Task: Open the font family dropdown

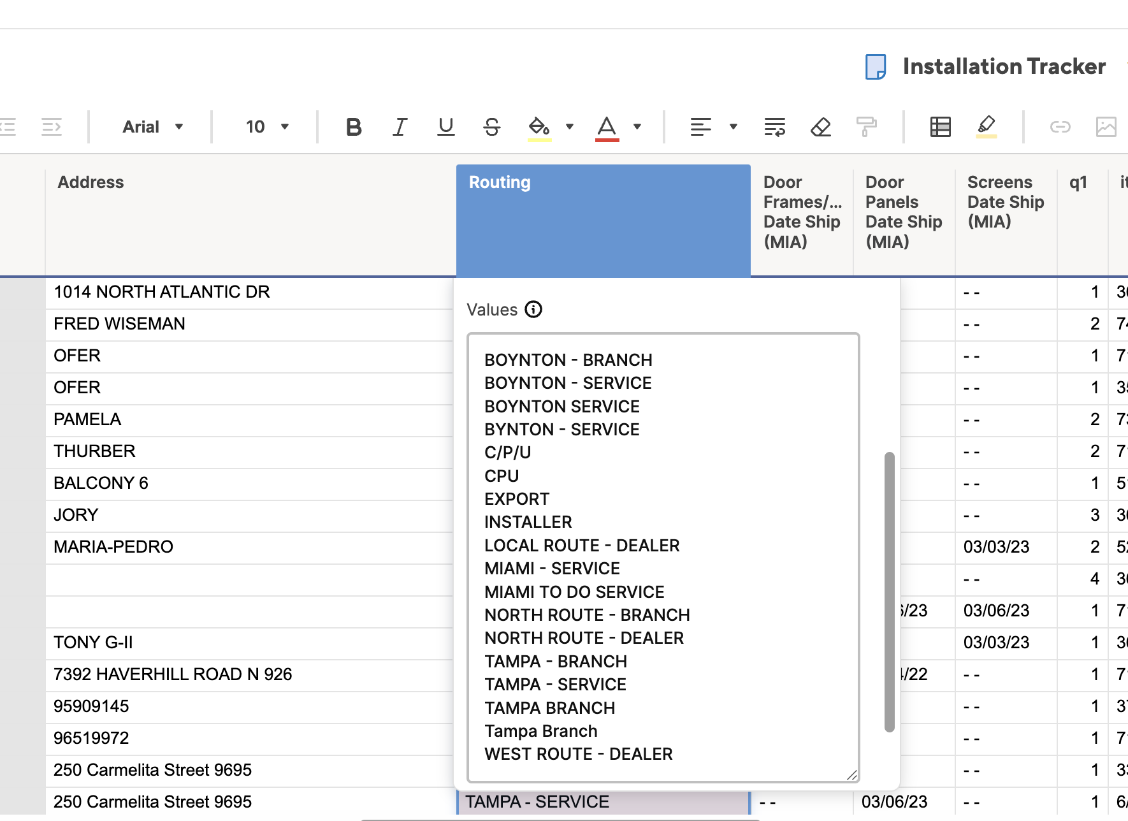Action: [152, 127]
